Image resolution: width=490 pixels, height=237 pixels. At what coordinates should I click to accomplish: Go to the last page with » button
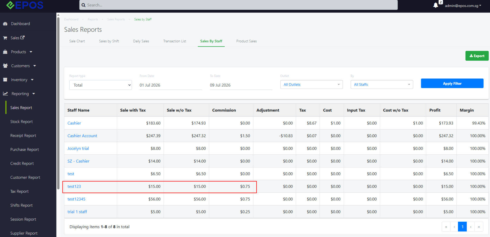point(479,227)
